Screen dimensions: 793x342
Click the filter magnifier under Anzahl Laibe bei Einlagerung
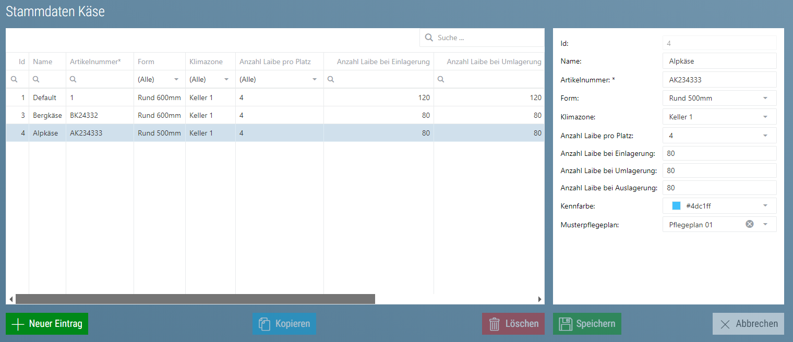coord(331,79)
